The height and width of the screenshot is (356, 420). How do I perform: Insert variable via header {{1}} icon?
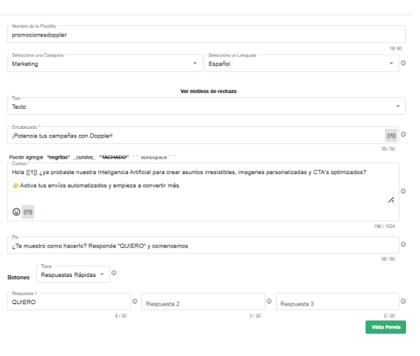[x=391, y=135]
